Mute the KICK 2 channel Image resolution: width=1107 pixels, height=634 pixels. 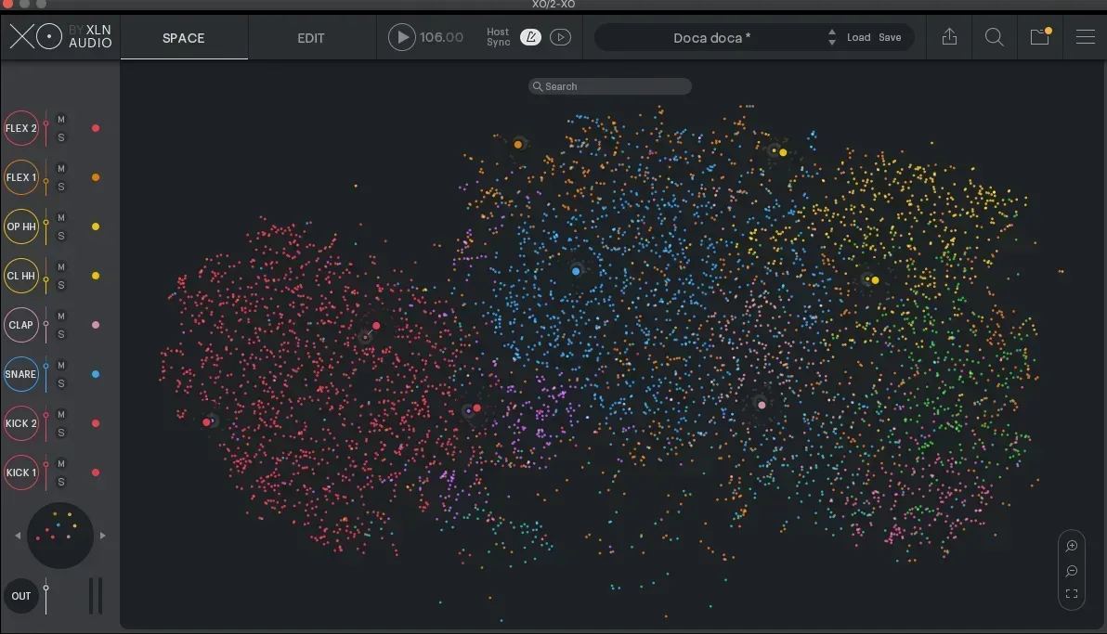61,414
